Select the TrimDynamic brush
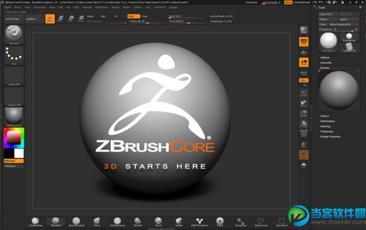 pyautogui.click(x=118, y=222)
